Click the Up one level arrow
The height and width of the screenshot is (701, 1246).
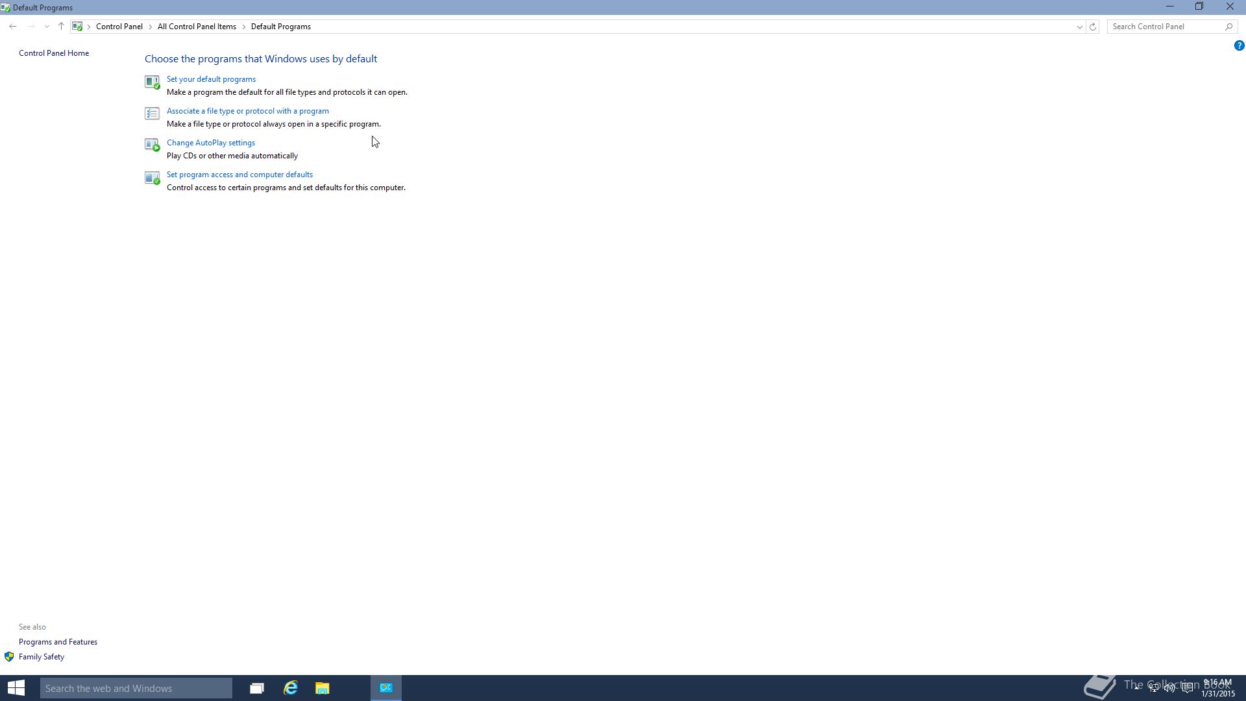click(x=61, y=27)
